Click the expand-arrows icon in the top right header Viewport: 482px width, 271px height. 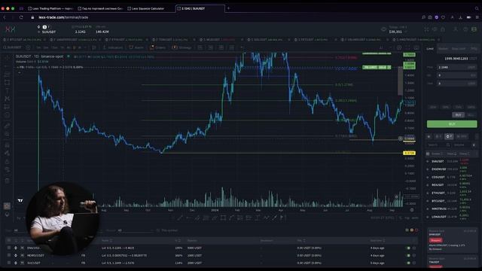click(427, 29)
